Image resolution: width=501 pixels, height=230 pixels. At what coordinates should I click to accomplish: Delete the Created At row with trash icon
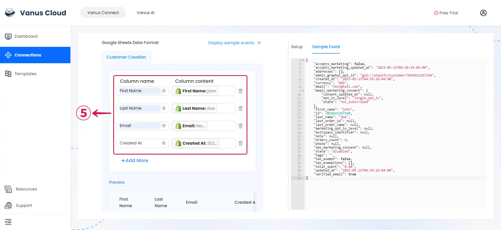(241, 143)
